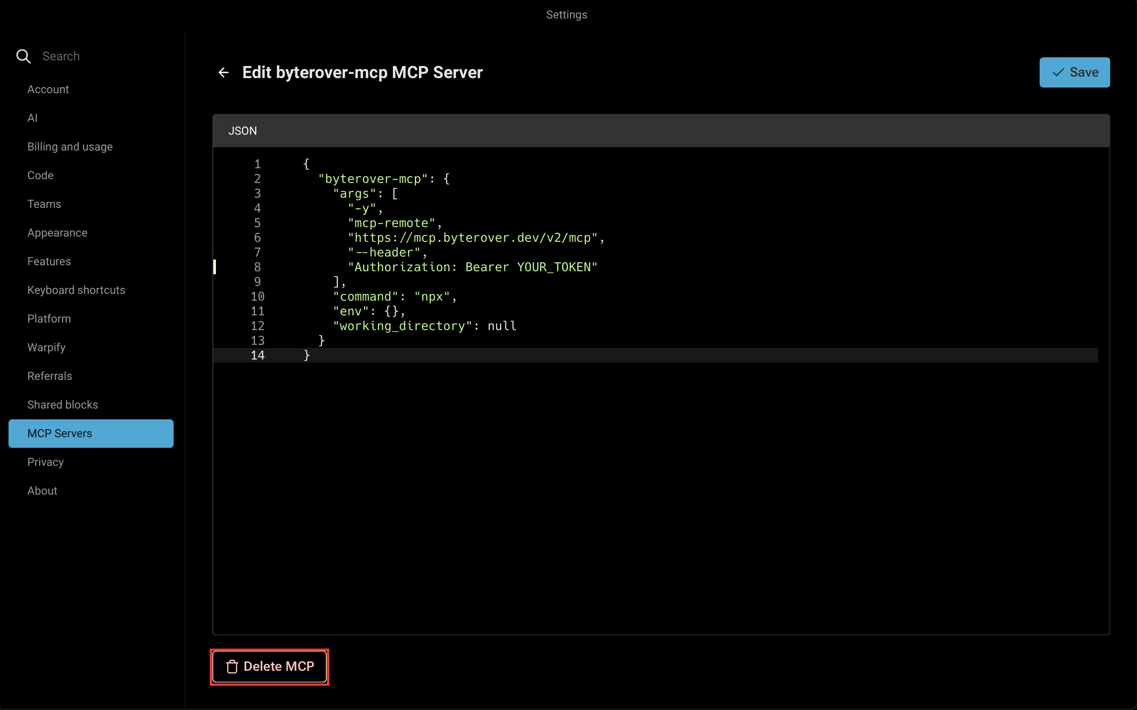Screen dimensions: 1137x710
Task: Open Keyboard shortcuts settings
Action: [x=76, y=290]
